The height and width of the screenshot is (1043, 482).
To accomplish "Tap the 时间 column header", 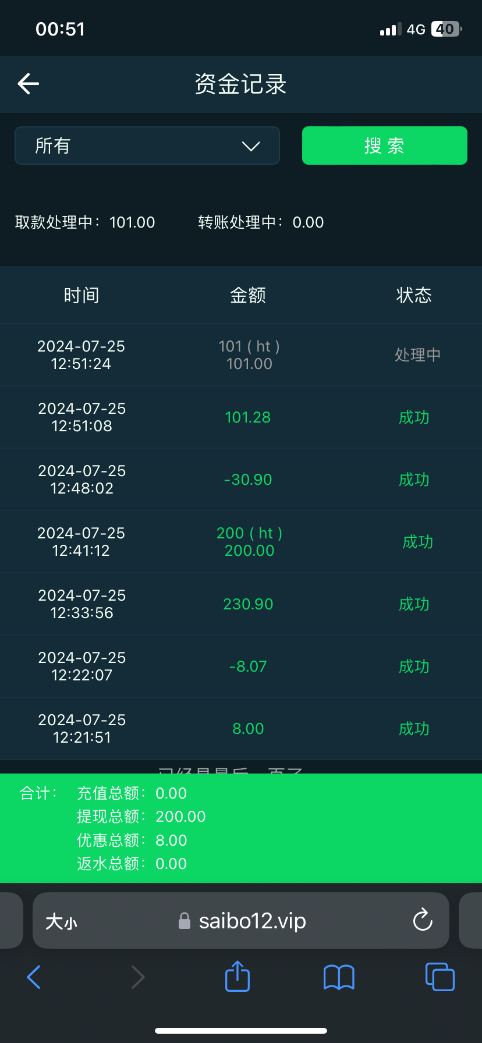I will [x=81, y=296].
